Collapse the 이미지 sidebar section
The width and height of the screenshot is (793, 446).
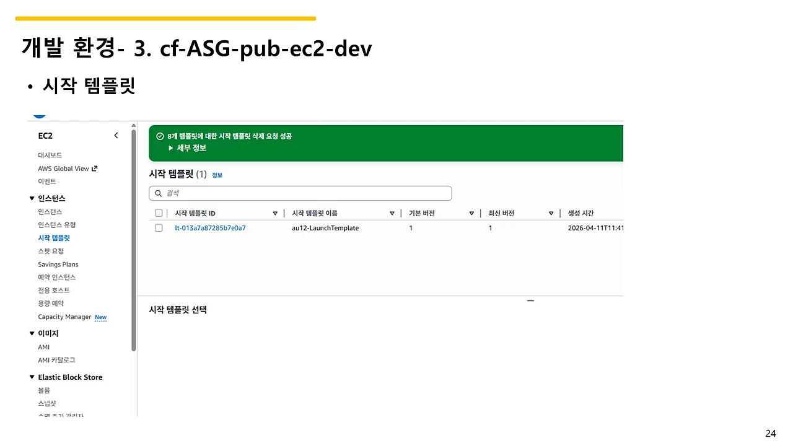tap(32, 333)
